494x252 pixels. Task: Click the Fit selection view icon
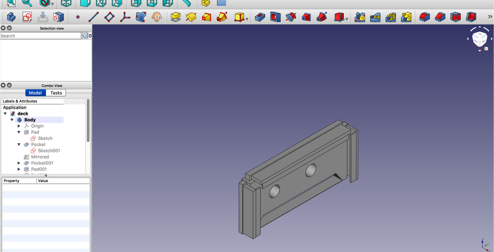(x=27, y=3)
